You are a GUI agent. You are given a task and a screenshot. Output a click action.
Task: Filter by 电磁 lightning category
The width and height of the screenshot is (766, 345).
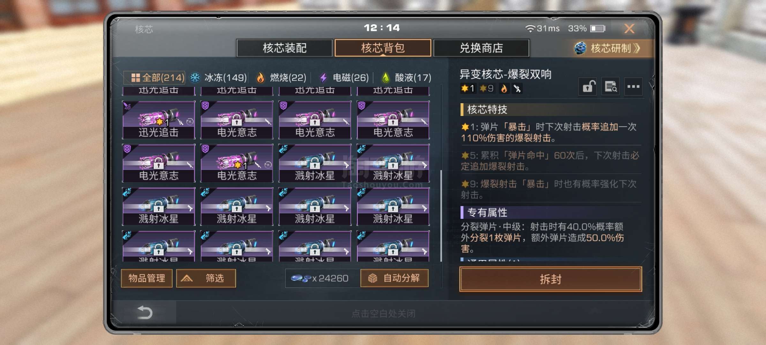[x=344, y=78]
